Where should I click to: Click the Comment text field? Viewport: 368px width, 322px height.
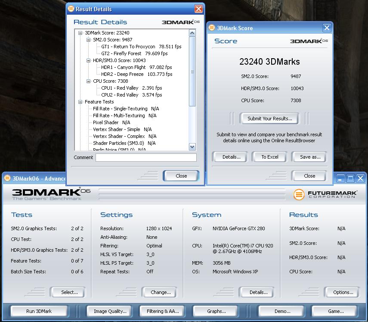(x=145, y=158)
